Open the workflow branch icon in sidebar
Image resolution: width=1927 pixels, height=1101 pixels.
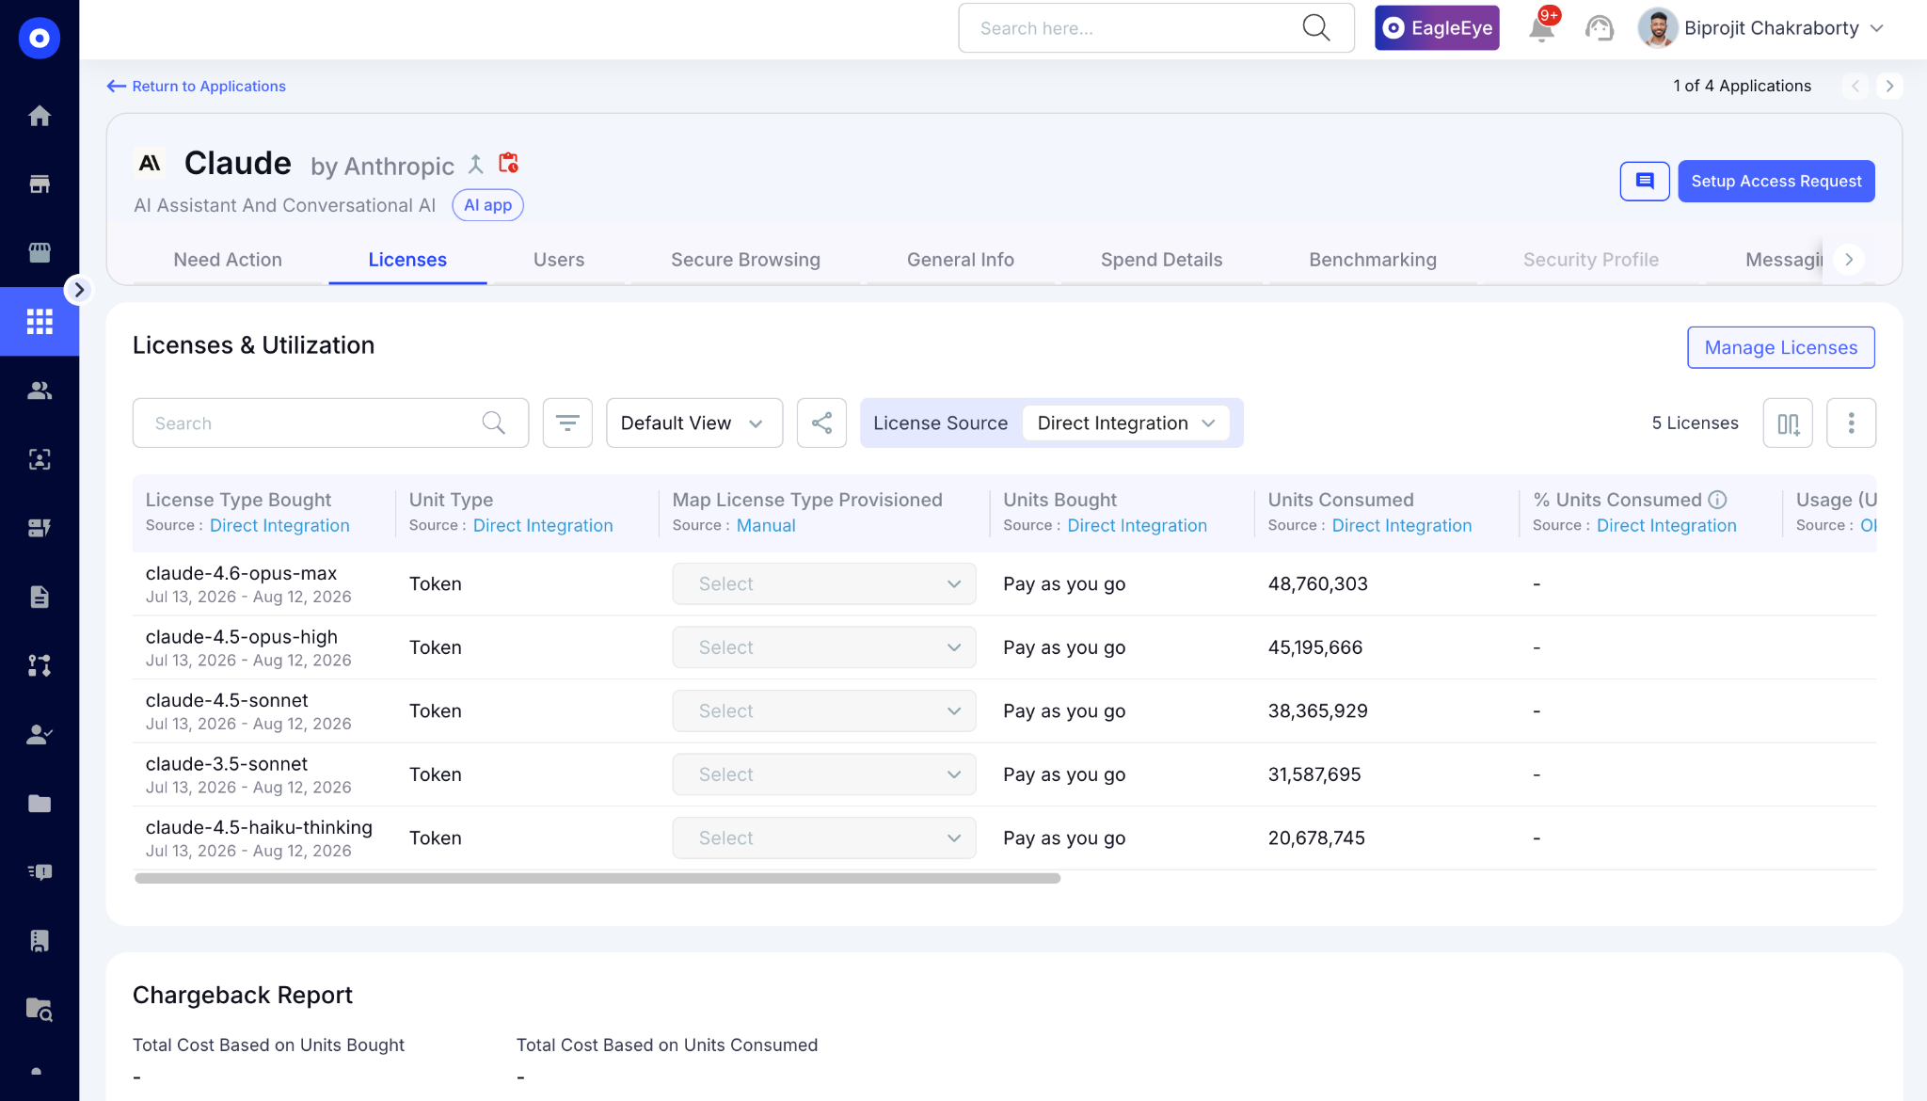[40, 665]
